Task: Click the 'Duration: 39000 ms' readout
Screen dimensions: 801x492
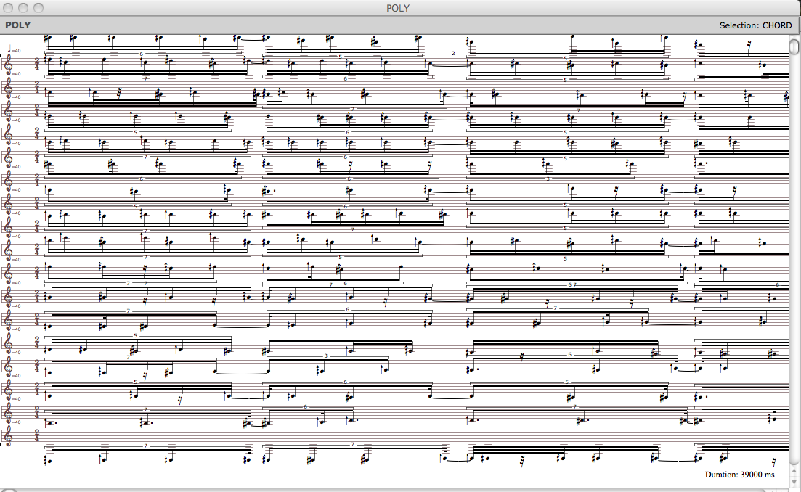Action: (x=739, y=475)
